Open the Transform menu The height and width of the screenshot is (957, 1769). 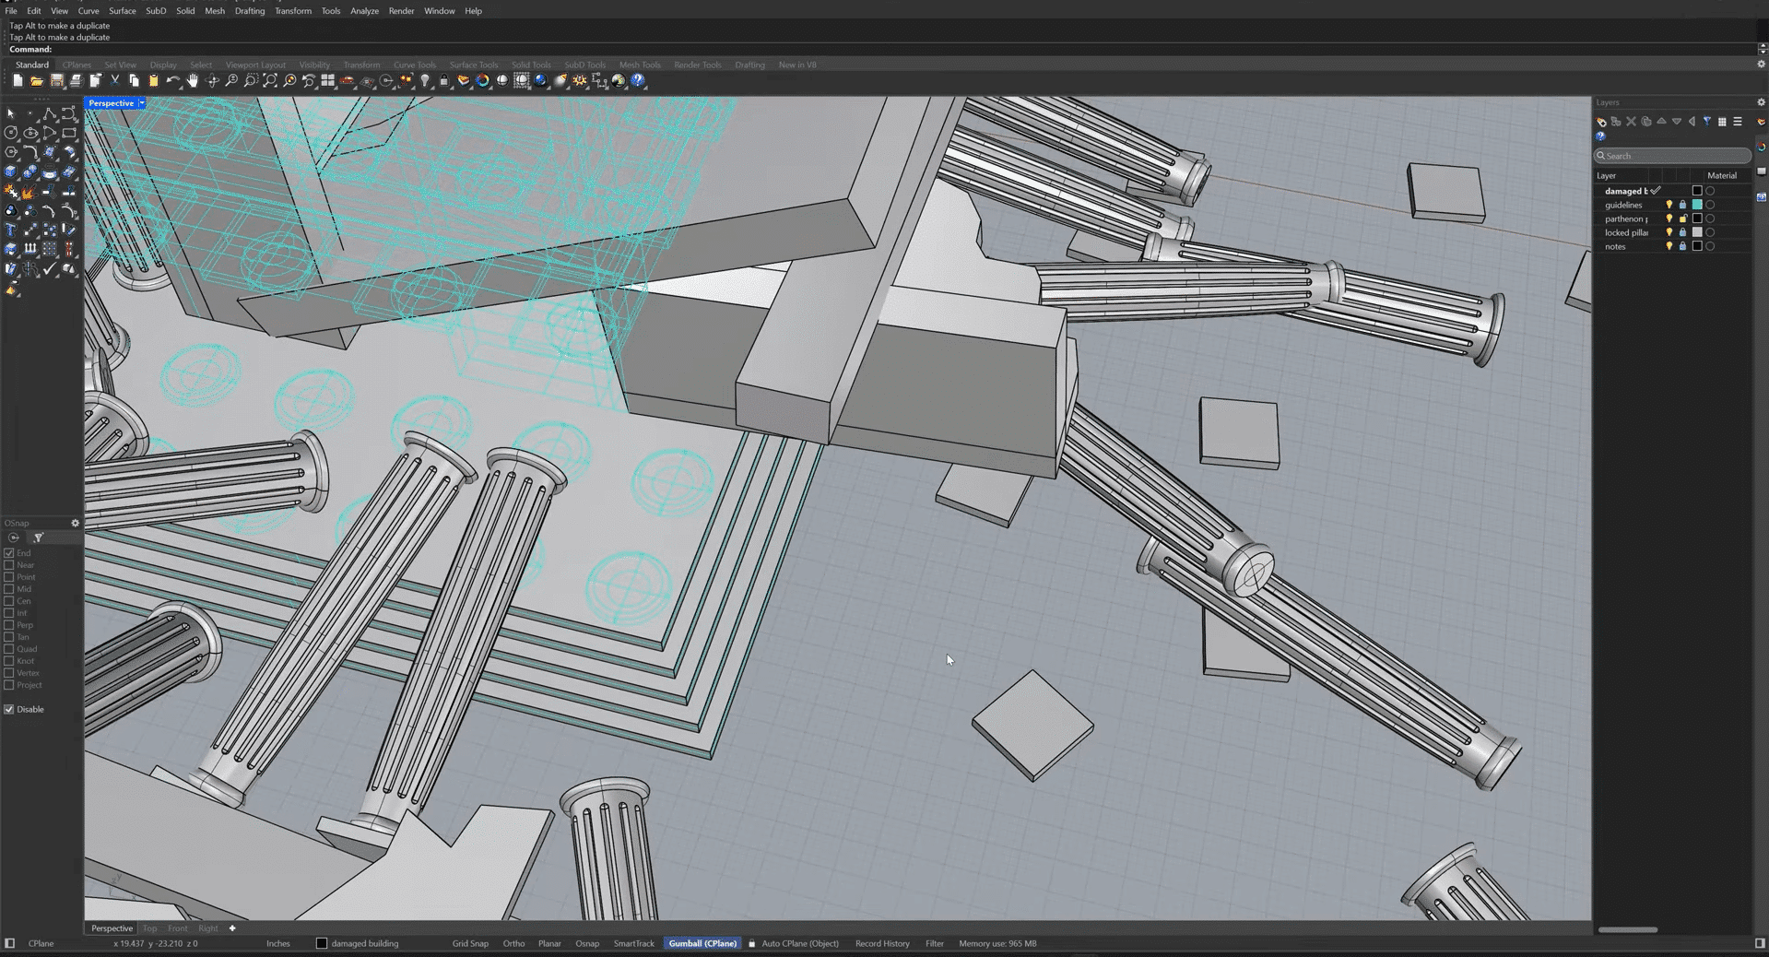(292, 11)
